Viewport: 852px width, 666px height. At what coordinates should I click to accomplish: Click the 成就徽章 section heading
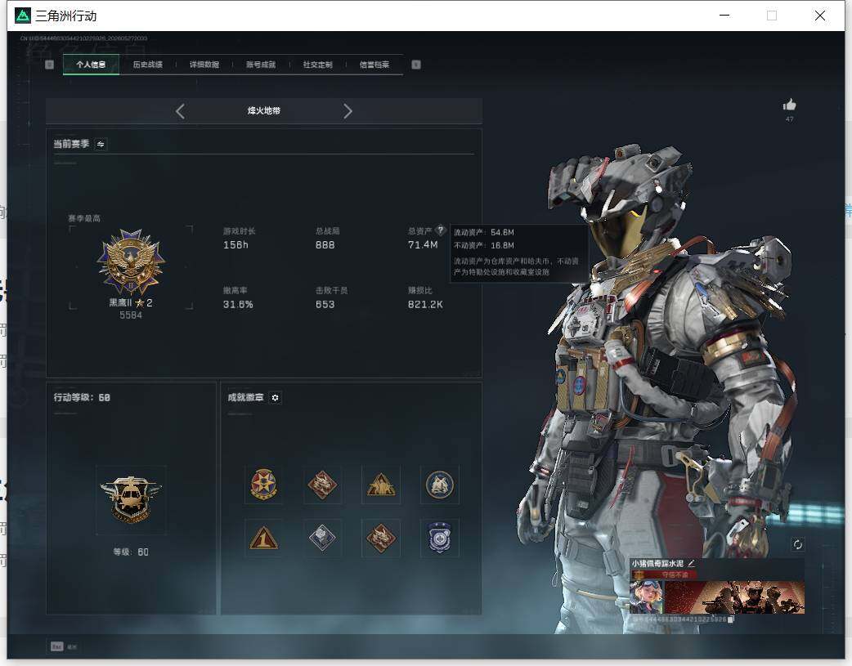click(x=245, y=398)
